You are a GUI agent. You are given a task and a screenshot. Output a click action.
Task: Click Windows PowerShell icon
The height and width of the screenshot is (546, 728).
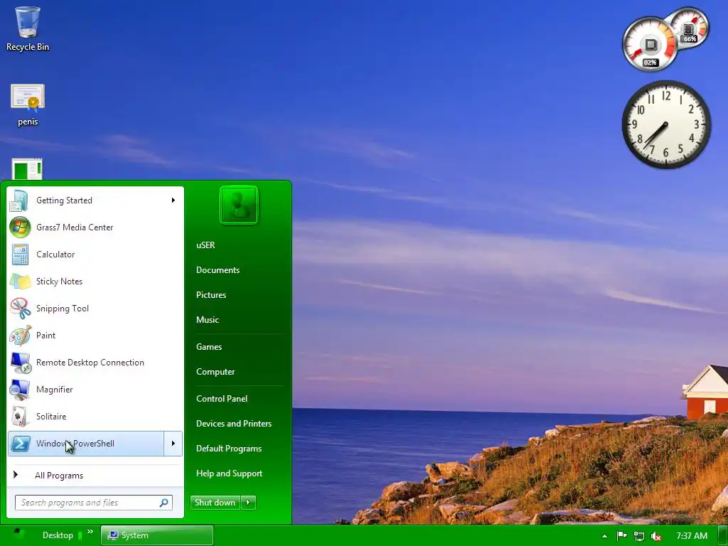[x=21, y=444]
